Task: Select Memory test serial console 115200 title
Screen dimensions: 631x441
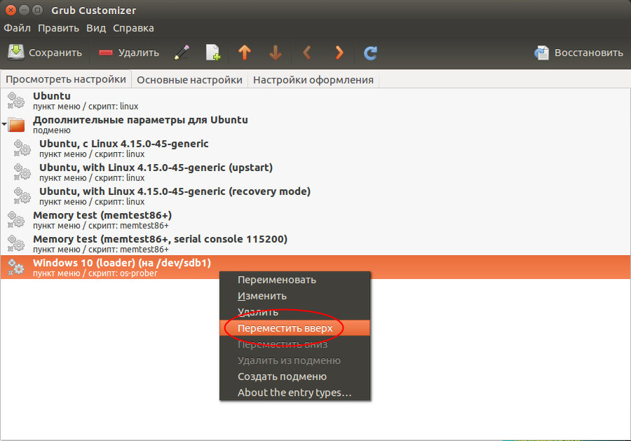Action: pos(160,239)
